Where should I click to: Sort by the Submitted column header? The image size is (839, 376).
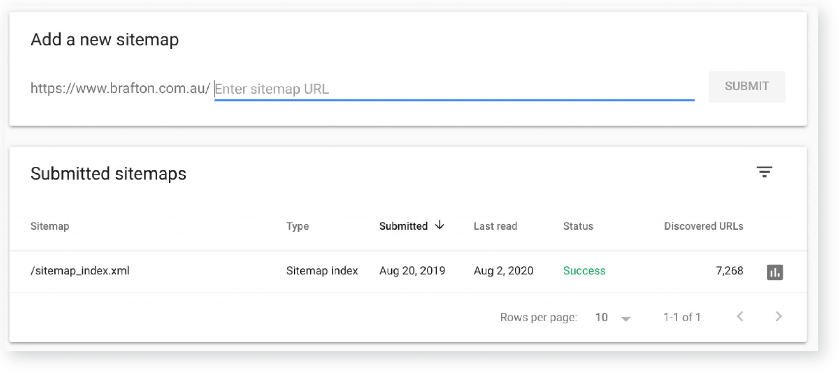pyautogui.click(x=403, y=226)
